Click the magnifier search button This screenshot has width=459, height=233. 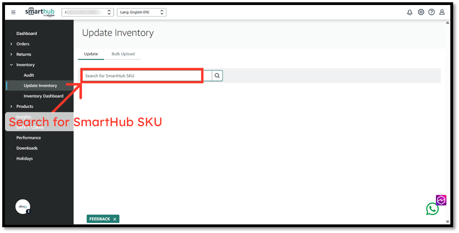pos(217,76)
